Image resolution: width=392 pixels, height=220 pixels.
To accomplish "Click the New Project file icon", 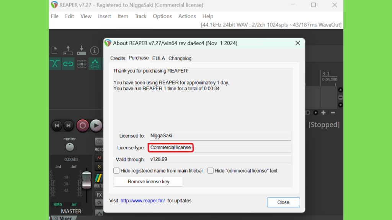I will [54, 50].
